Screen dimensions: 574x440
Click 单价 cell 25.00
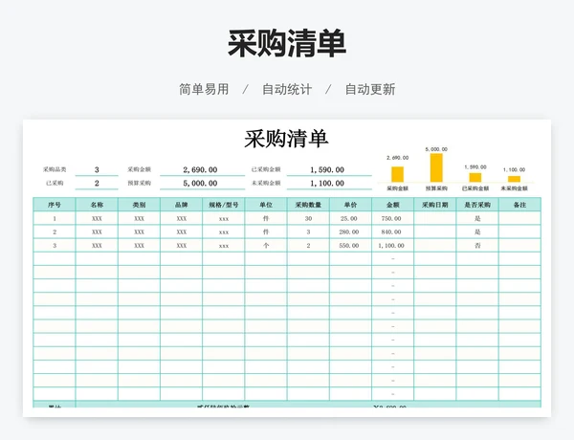pos(350,218)
